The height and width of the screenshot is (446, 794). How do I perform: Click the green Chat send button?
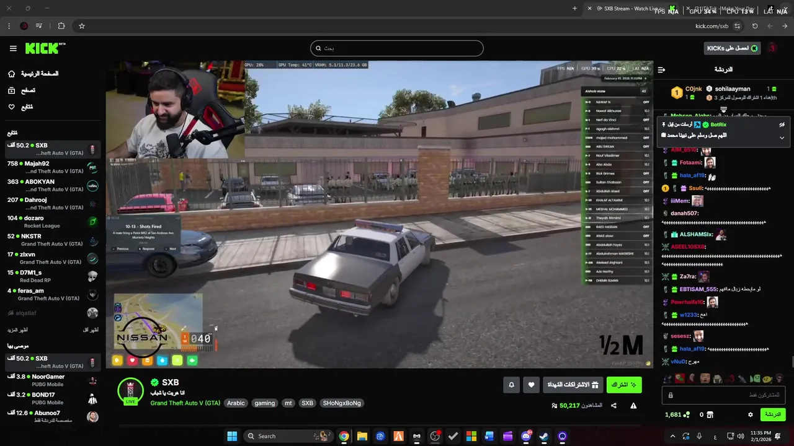(773, 414)
